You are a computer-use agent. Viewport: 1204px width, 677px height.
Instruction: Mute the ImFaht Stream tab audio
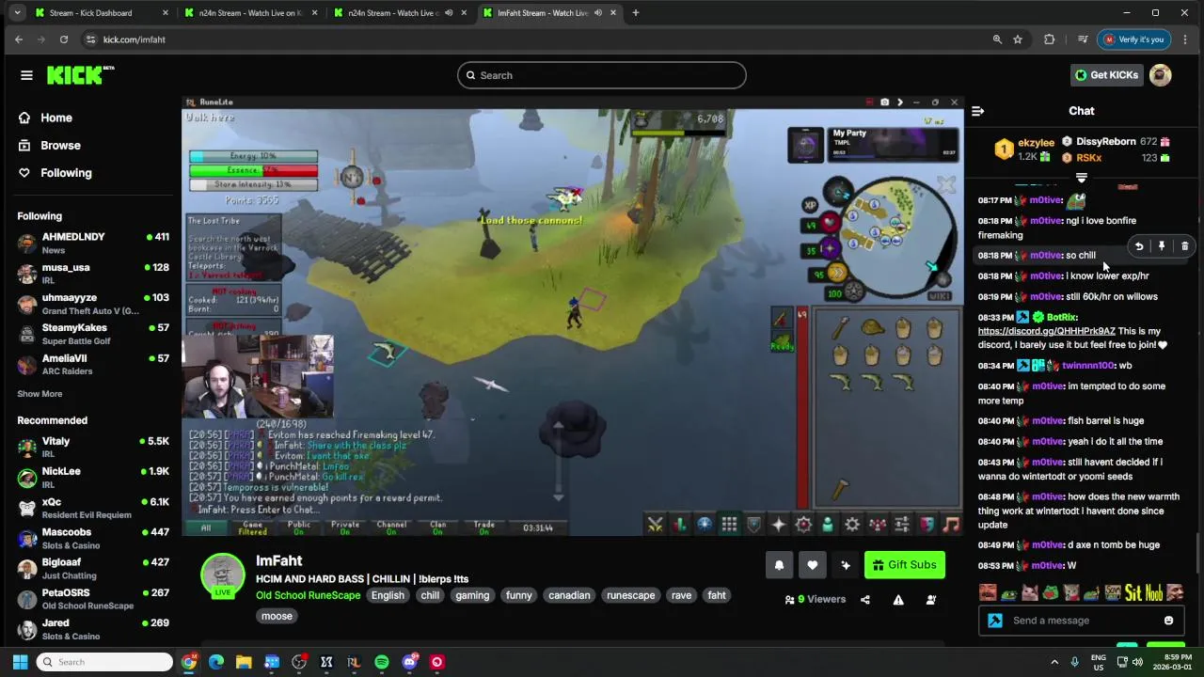coord(598,13)
